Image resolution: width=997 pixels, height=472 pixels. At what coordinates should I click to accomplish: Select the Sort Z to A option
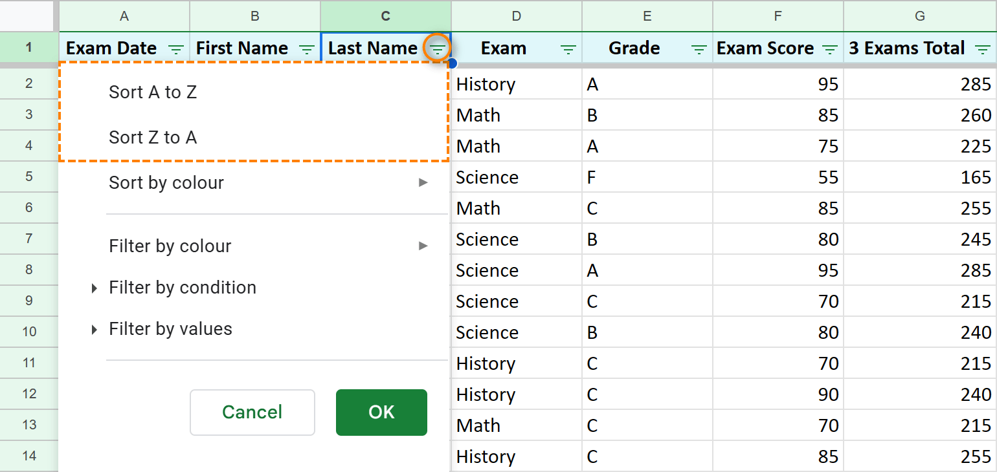pyautogui.click(x=152, y=137)
